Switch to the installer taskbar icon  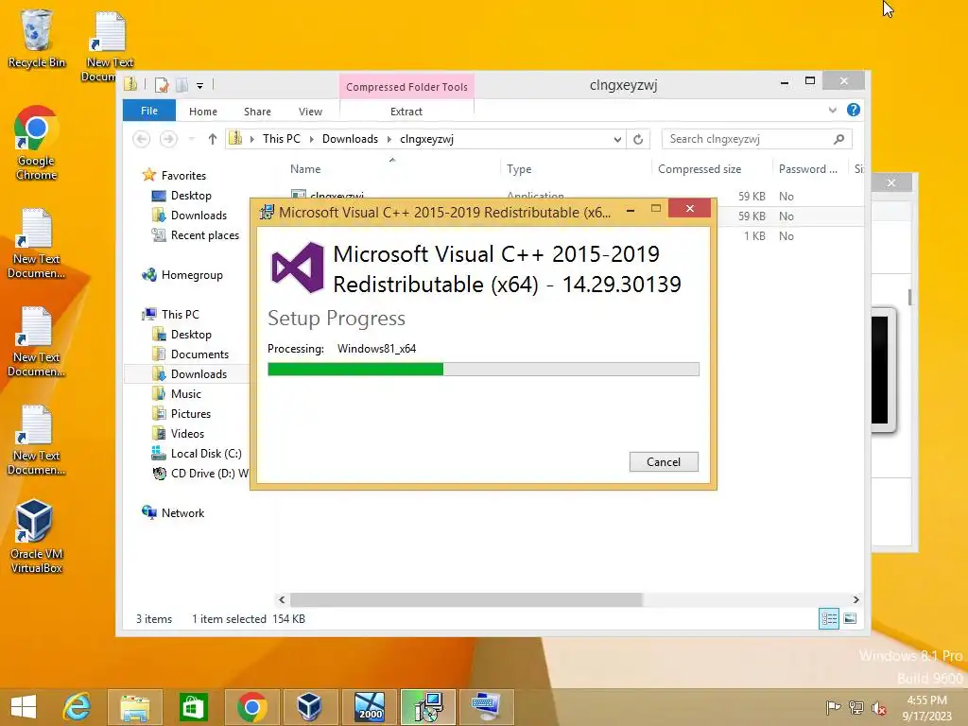(428, 707)
